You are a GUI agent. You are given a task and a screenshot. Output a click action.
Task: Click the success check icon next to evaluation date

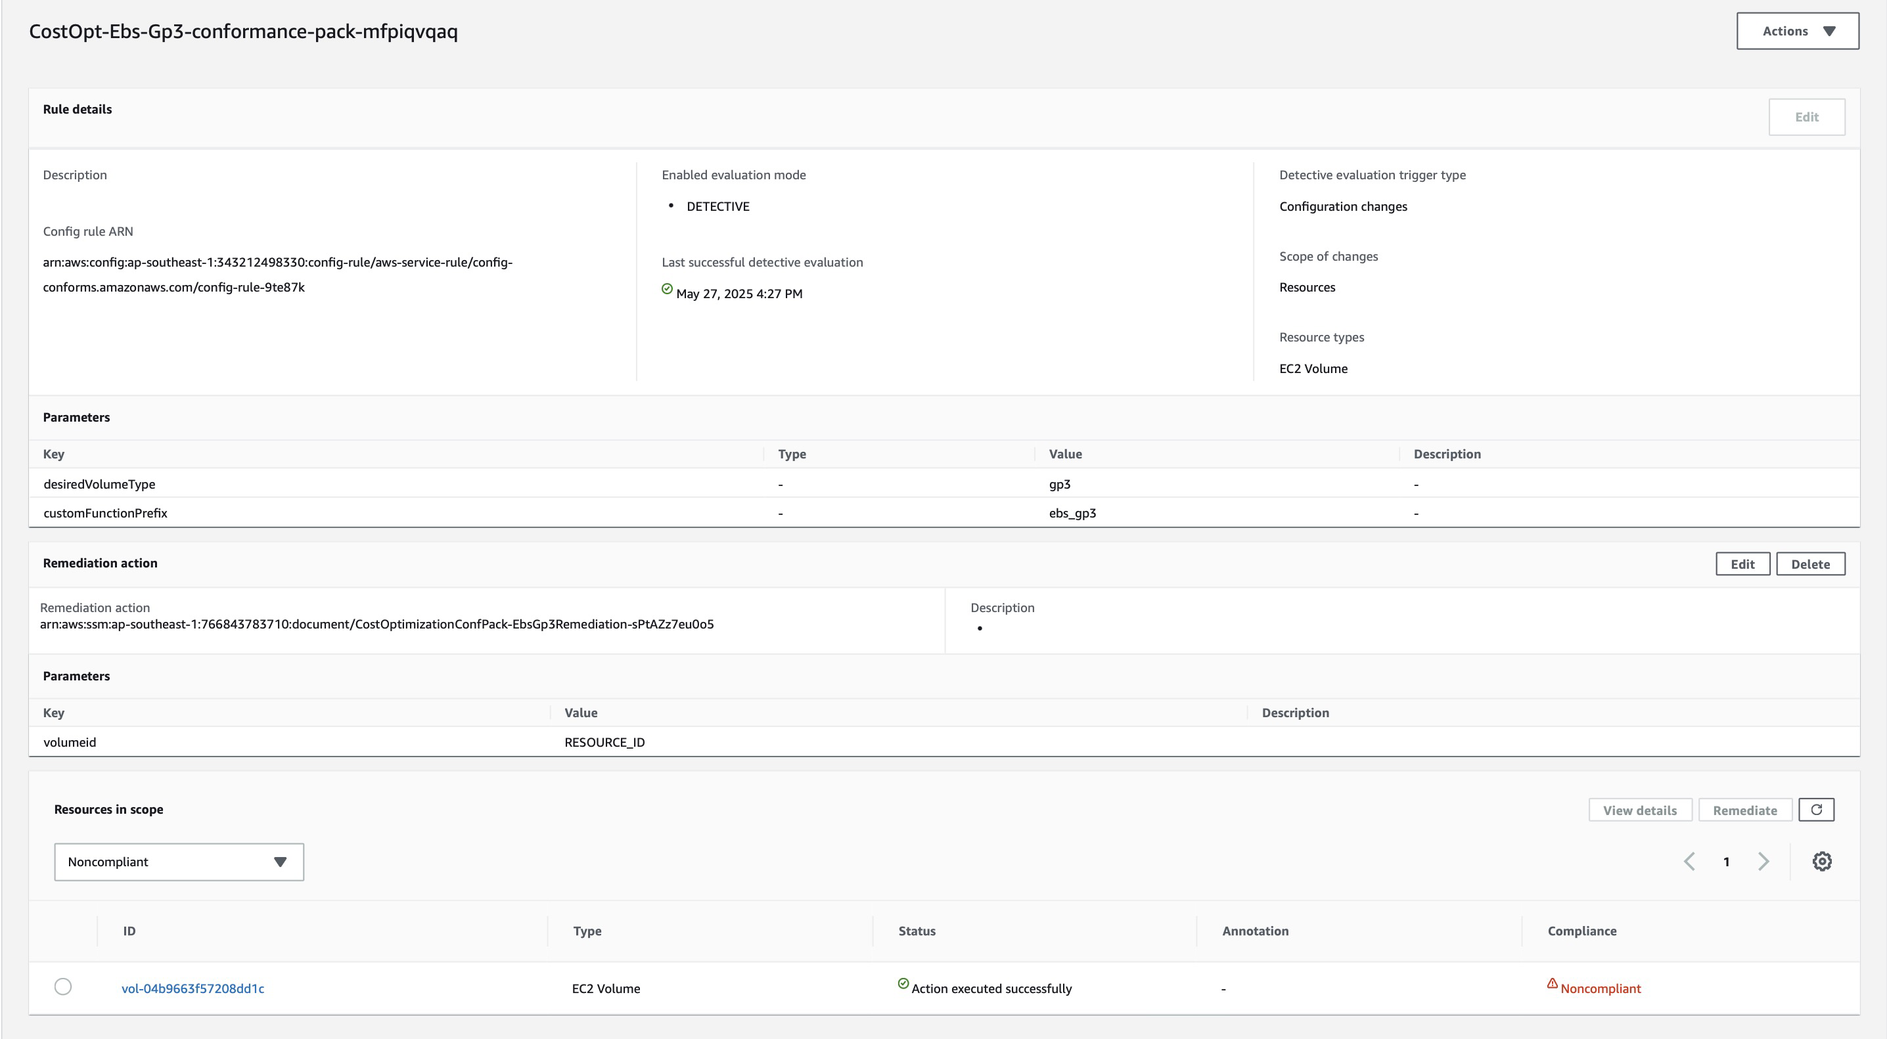[666, 289]
